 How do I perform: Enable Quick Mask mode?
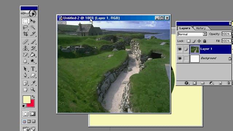(x=33, y=114)
